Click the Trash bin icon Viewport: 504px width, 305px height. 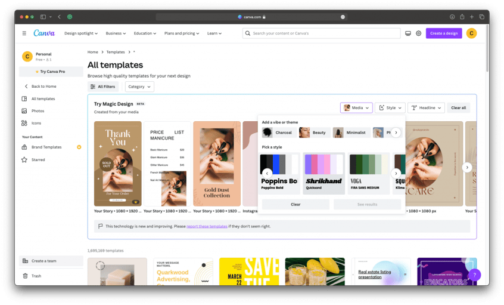pyautogui.click(x=25, y=276)
